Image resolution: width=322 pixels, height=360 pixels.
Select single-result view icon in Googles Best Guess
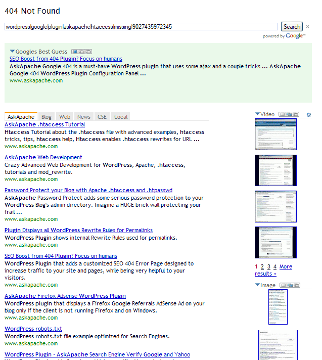[x=75, y=52]
